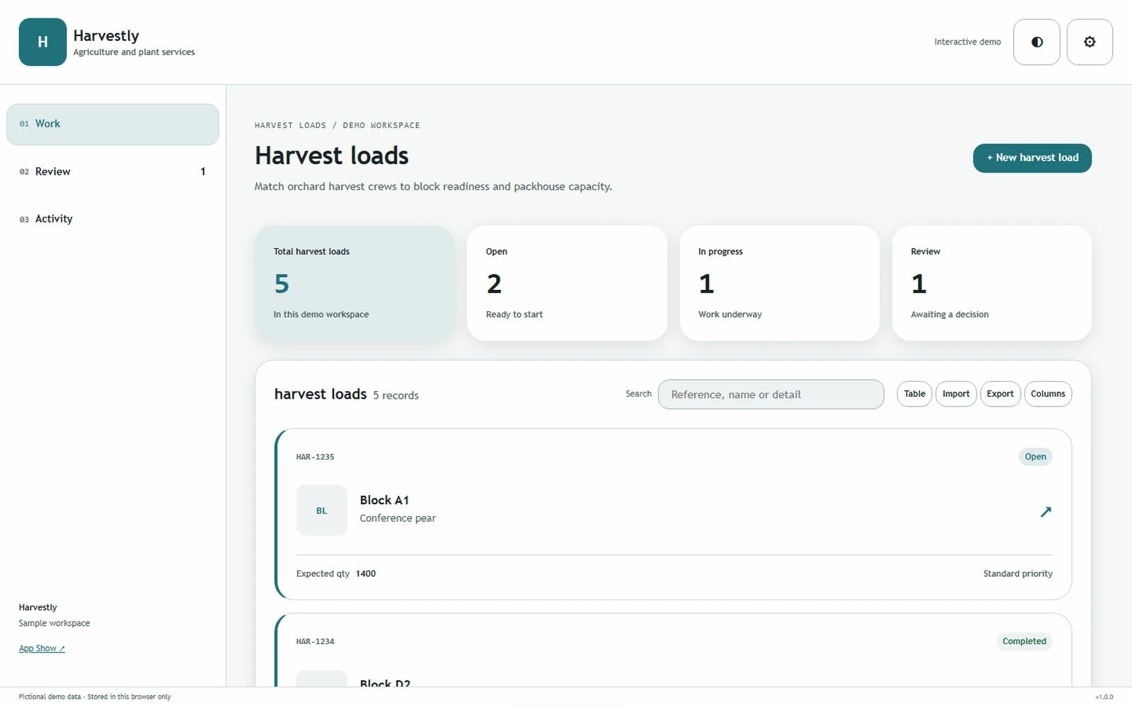Click the Expected qty 1400 value
Screen dimensions: 1132x707
click(x=366, y=573)
